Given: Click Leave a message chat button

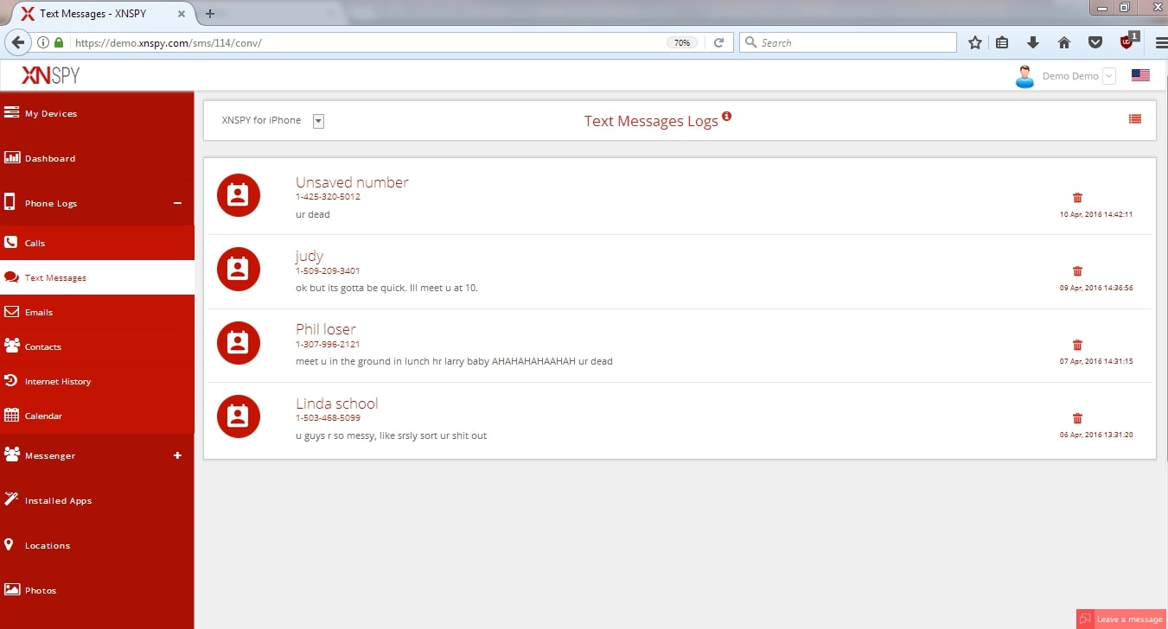Looking at the screenshot, I should (1122, 619).
